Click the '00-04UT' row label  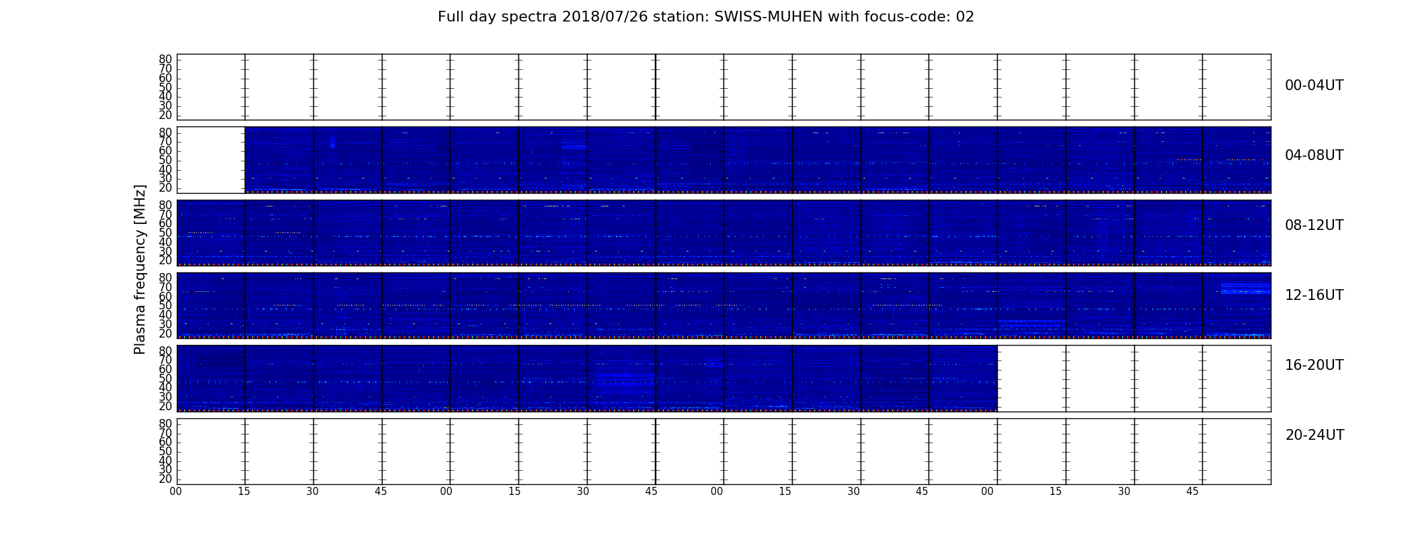[1314, 85]
